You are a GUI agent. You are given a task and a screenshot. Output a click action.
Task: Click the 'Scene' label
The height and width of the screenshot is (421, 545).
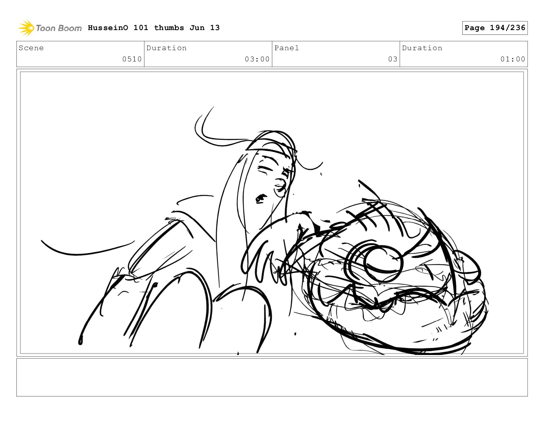tap(31, 48)
